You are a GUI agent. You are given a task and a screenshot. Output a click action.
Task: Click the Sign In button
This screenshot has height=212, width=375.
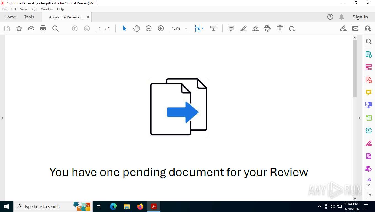(x=360, y=17)
